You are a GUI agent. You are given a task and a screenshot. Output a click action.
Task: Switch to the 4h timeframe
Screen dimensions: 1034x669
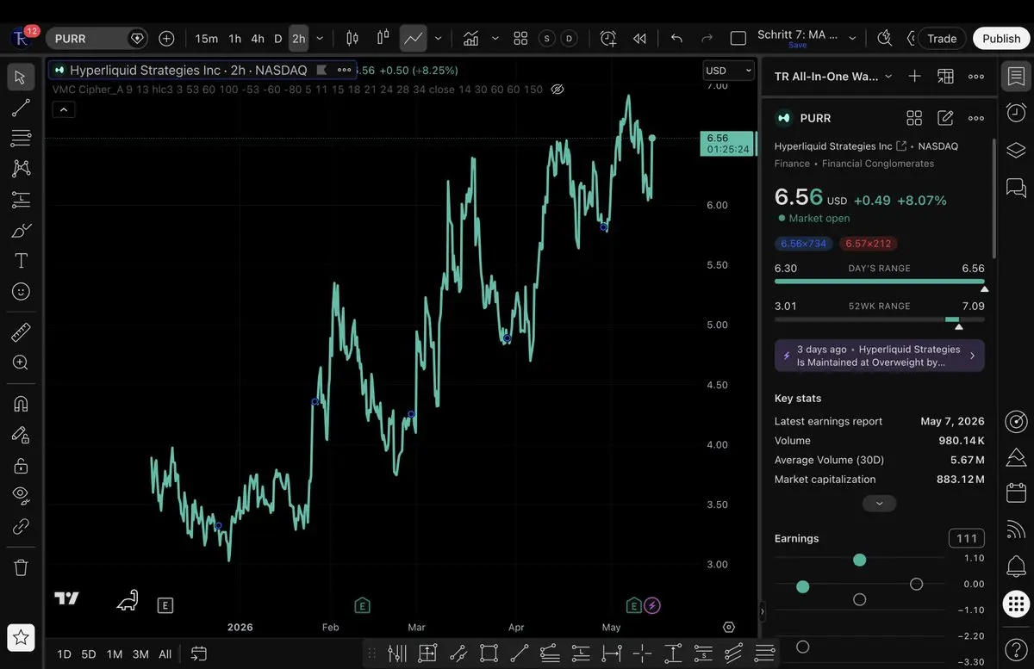pos(258,39)
